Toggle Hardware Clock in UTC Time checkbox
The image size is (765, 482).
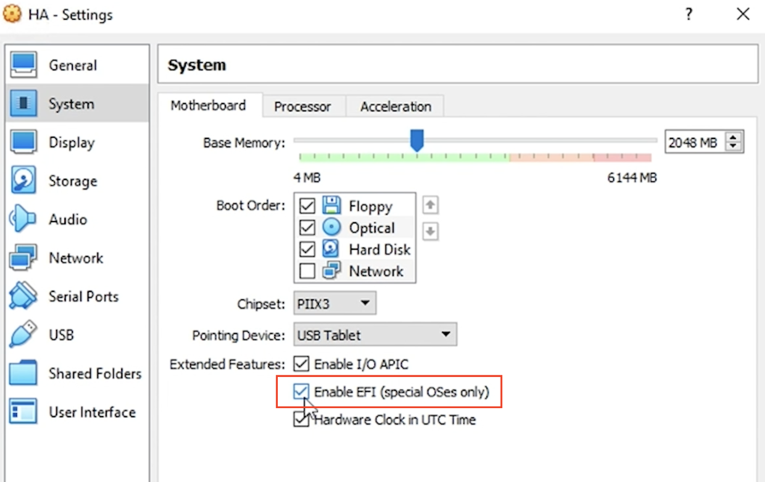click(302, 419)
